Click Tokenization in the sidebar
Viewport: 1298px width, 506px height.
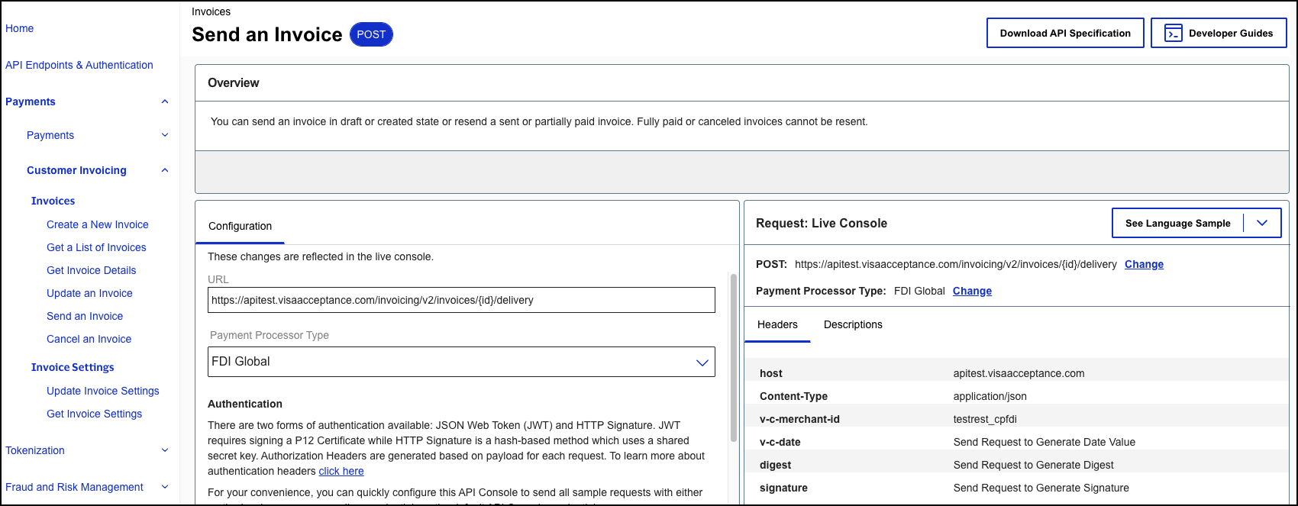[x=35, y=450]
